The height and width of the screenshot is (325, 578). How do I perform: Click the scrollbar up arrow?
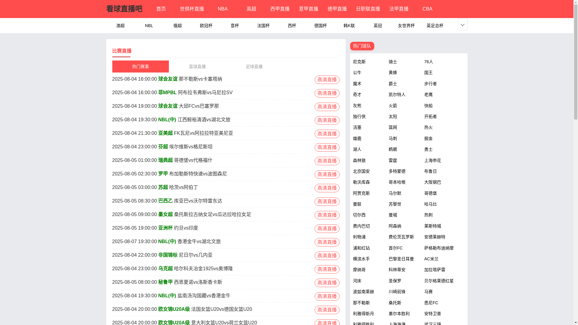pos(576,2)
